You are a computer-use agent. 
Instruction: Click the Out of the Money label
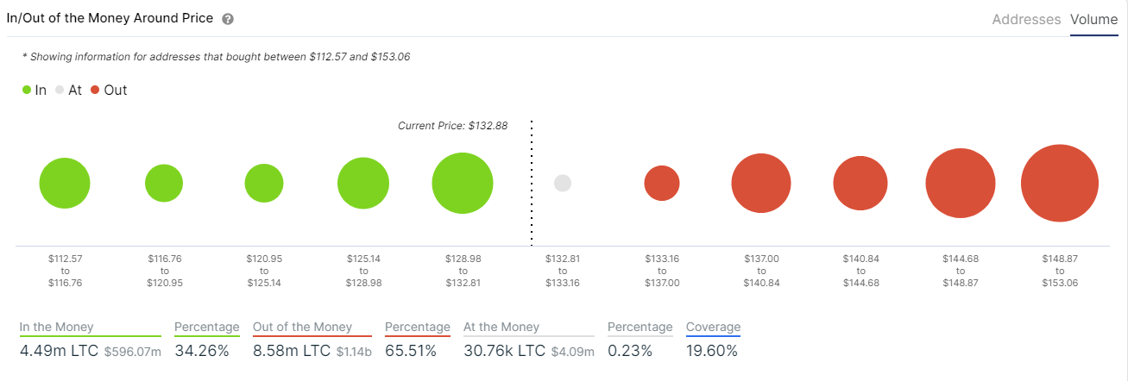pos(302,328)
